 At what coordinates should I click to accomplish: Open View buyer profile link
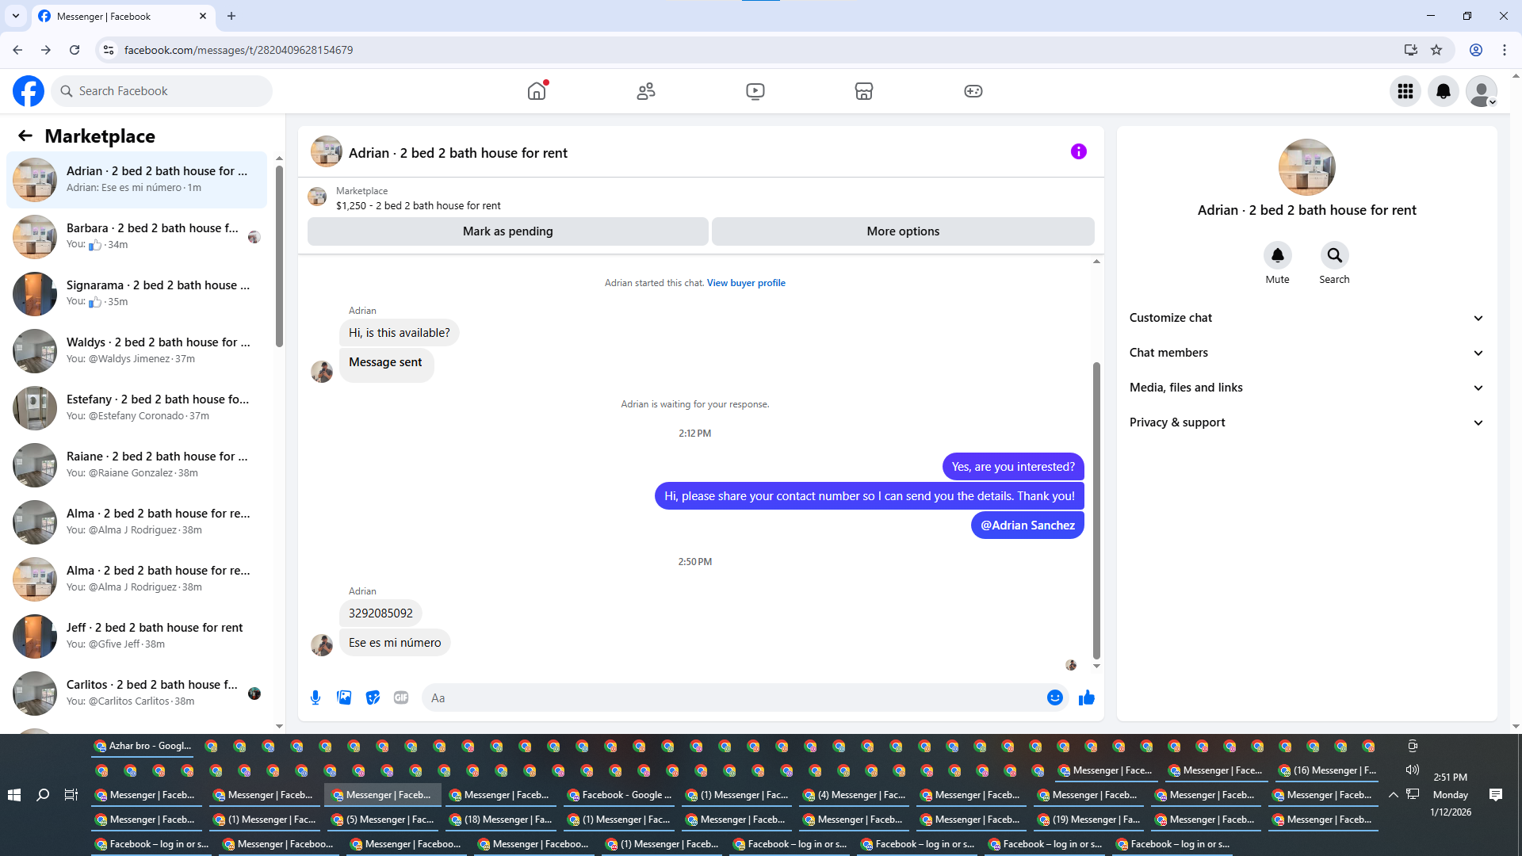pyautogui.click(x=745, y=283)
